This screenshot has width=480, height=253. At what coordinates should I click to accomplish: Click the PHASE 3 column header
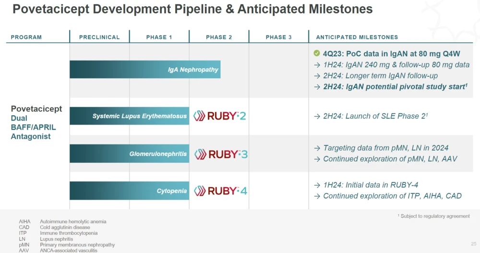point(279,37)
